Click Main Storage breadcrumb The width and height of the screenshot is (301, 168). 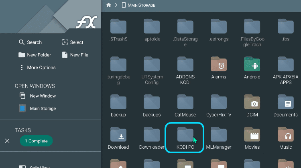pos(138,5)
